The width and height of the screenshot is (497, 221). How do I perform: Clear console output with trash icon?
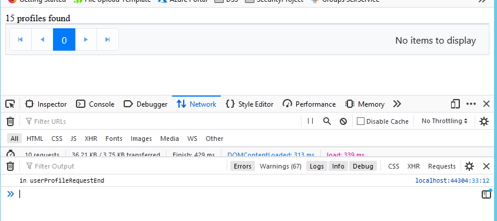pos(11,166)
